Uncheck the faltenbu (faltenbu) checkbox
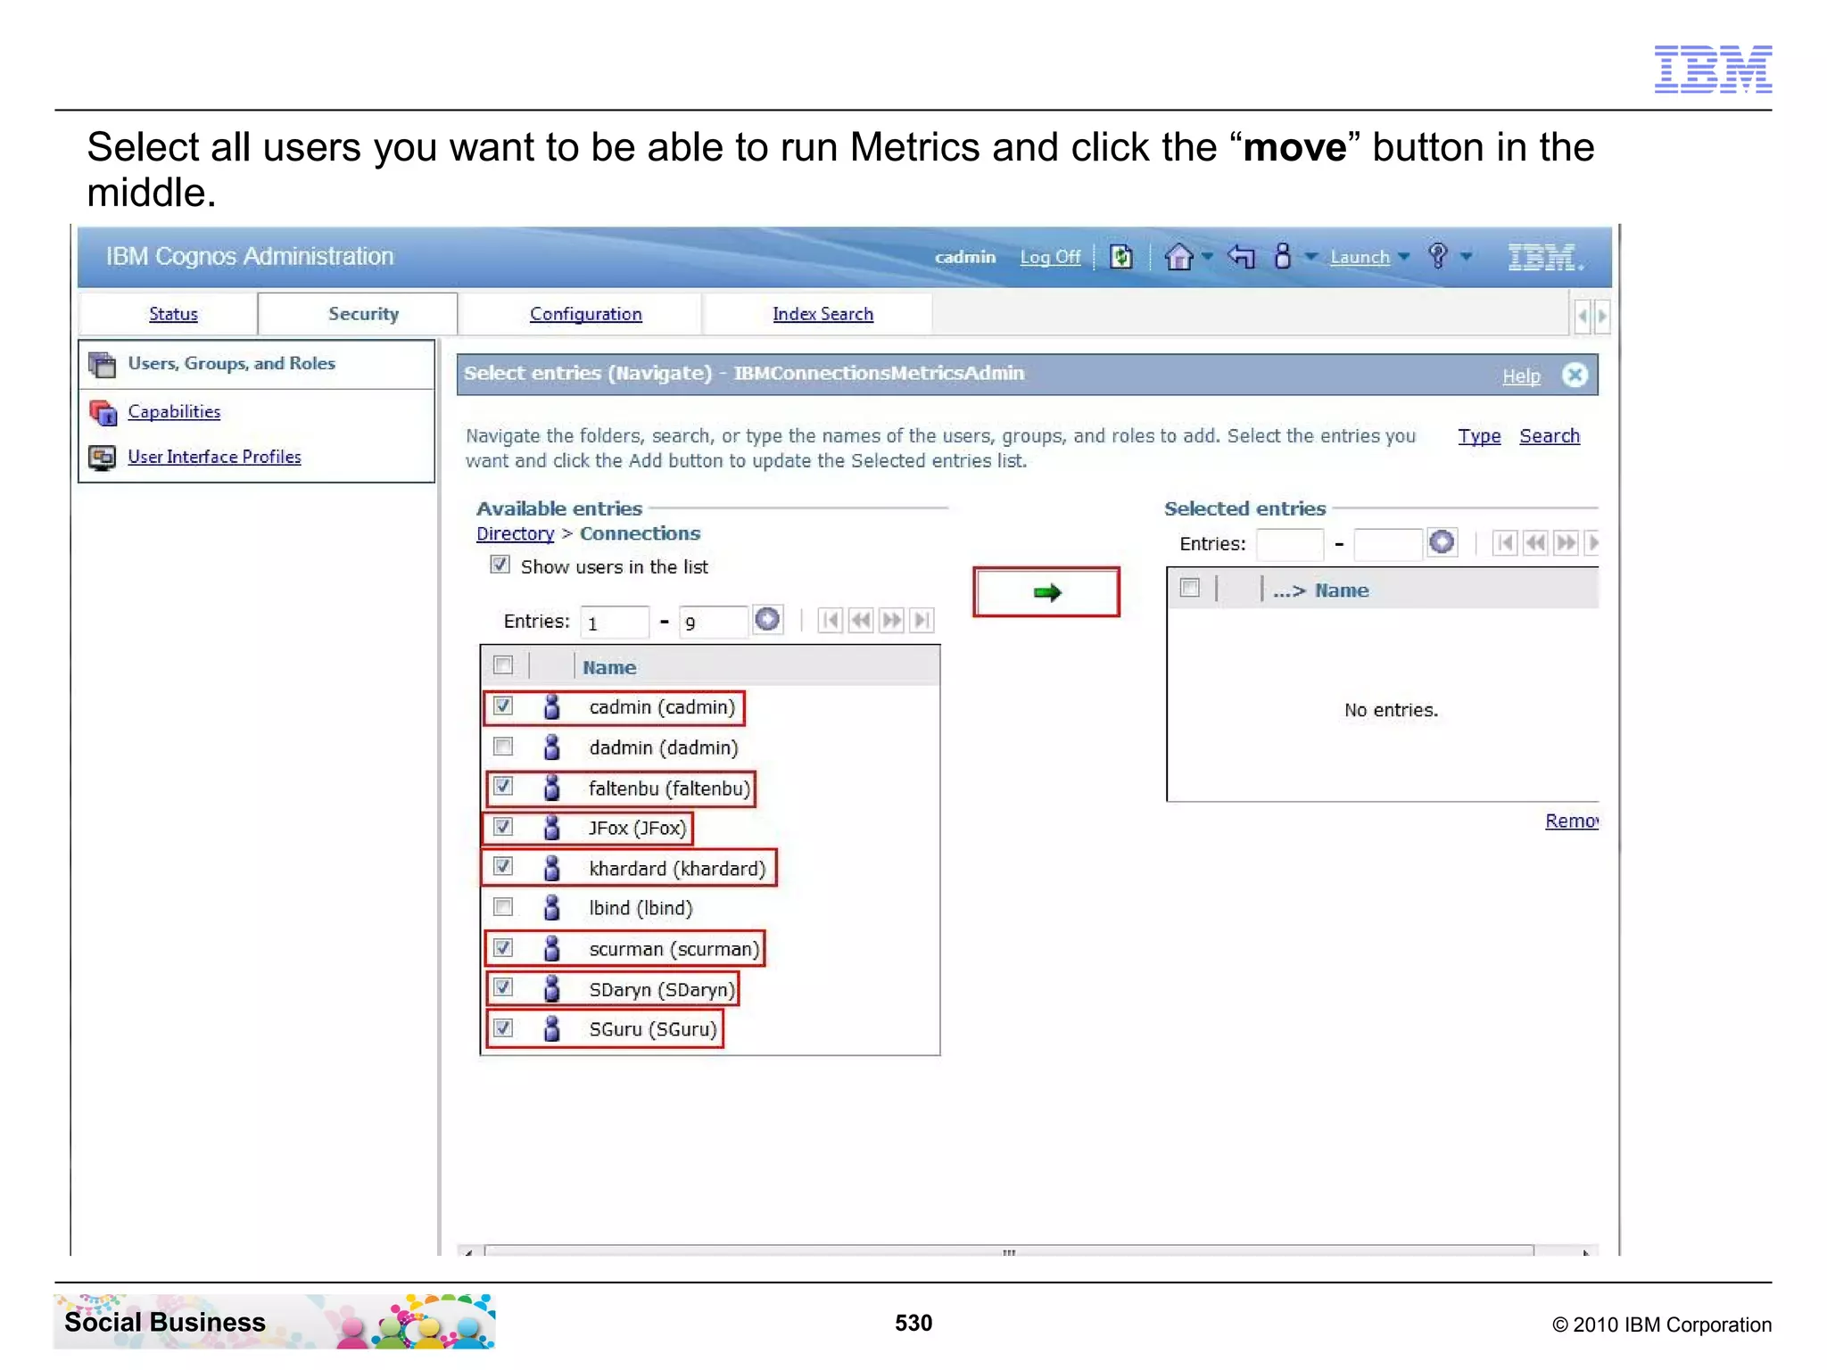 (503, 786)
